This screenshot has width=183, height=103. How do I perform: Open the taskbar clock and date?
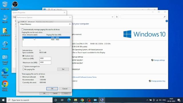[171, 100]
